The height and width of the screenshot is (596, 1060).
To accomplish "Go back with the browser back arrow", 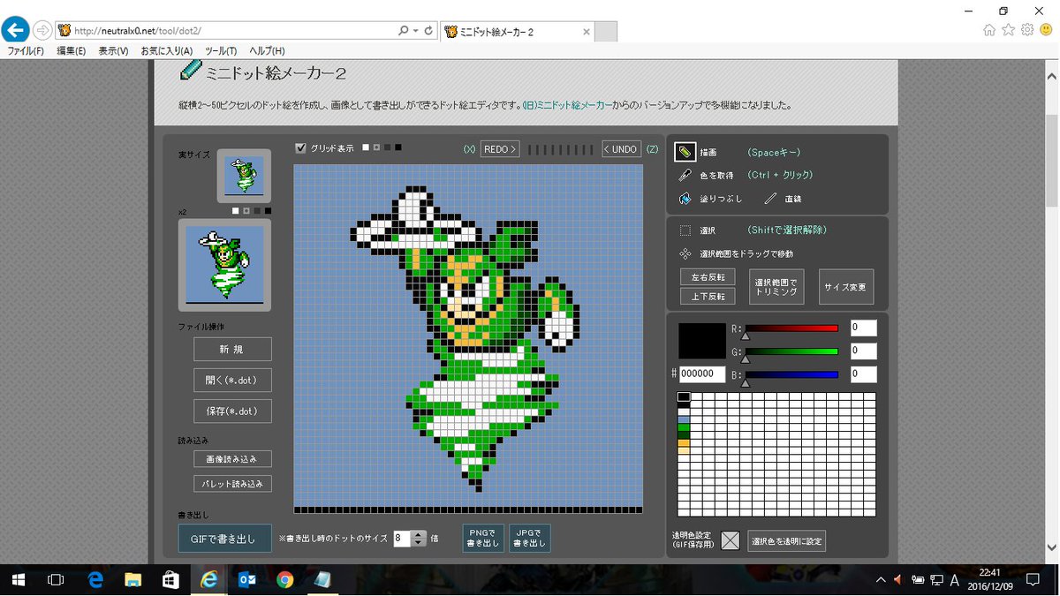I will [14, 30].
